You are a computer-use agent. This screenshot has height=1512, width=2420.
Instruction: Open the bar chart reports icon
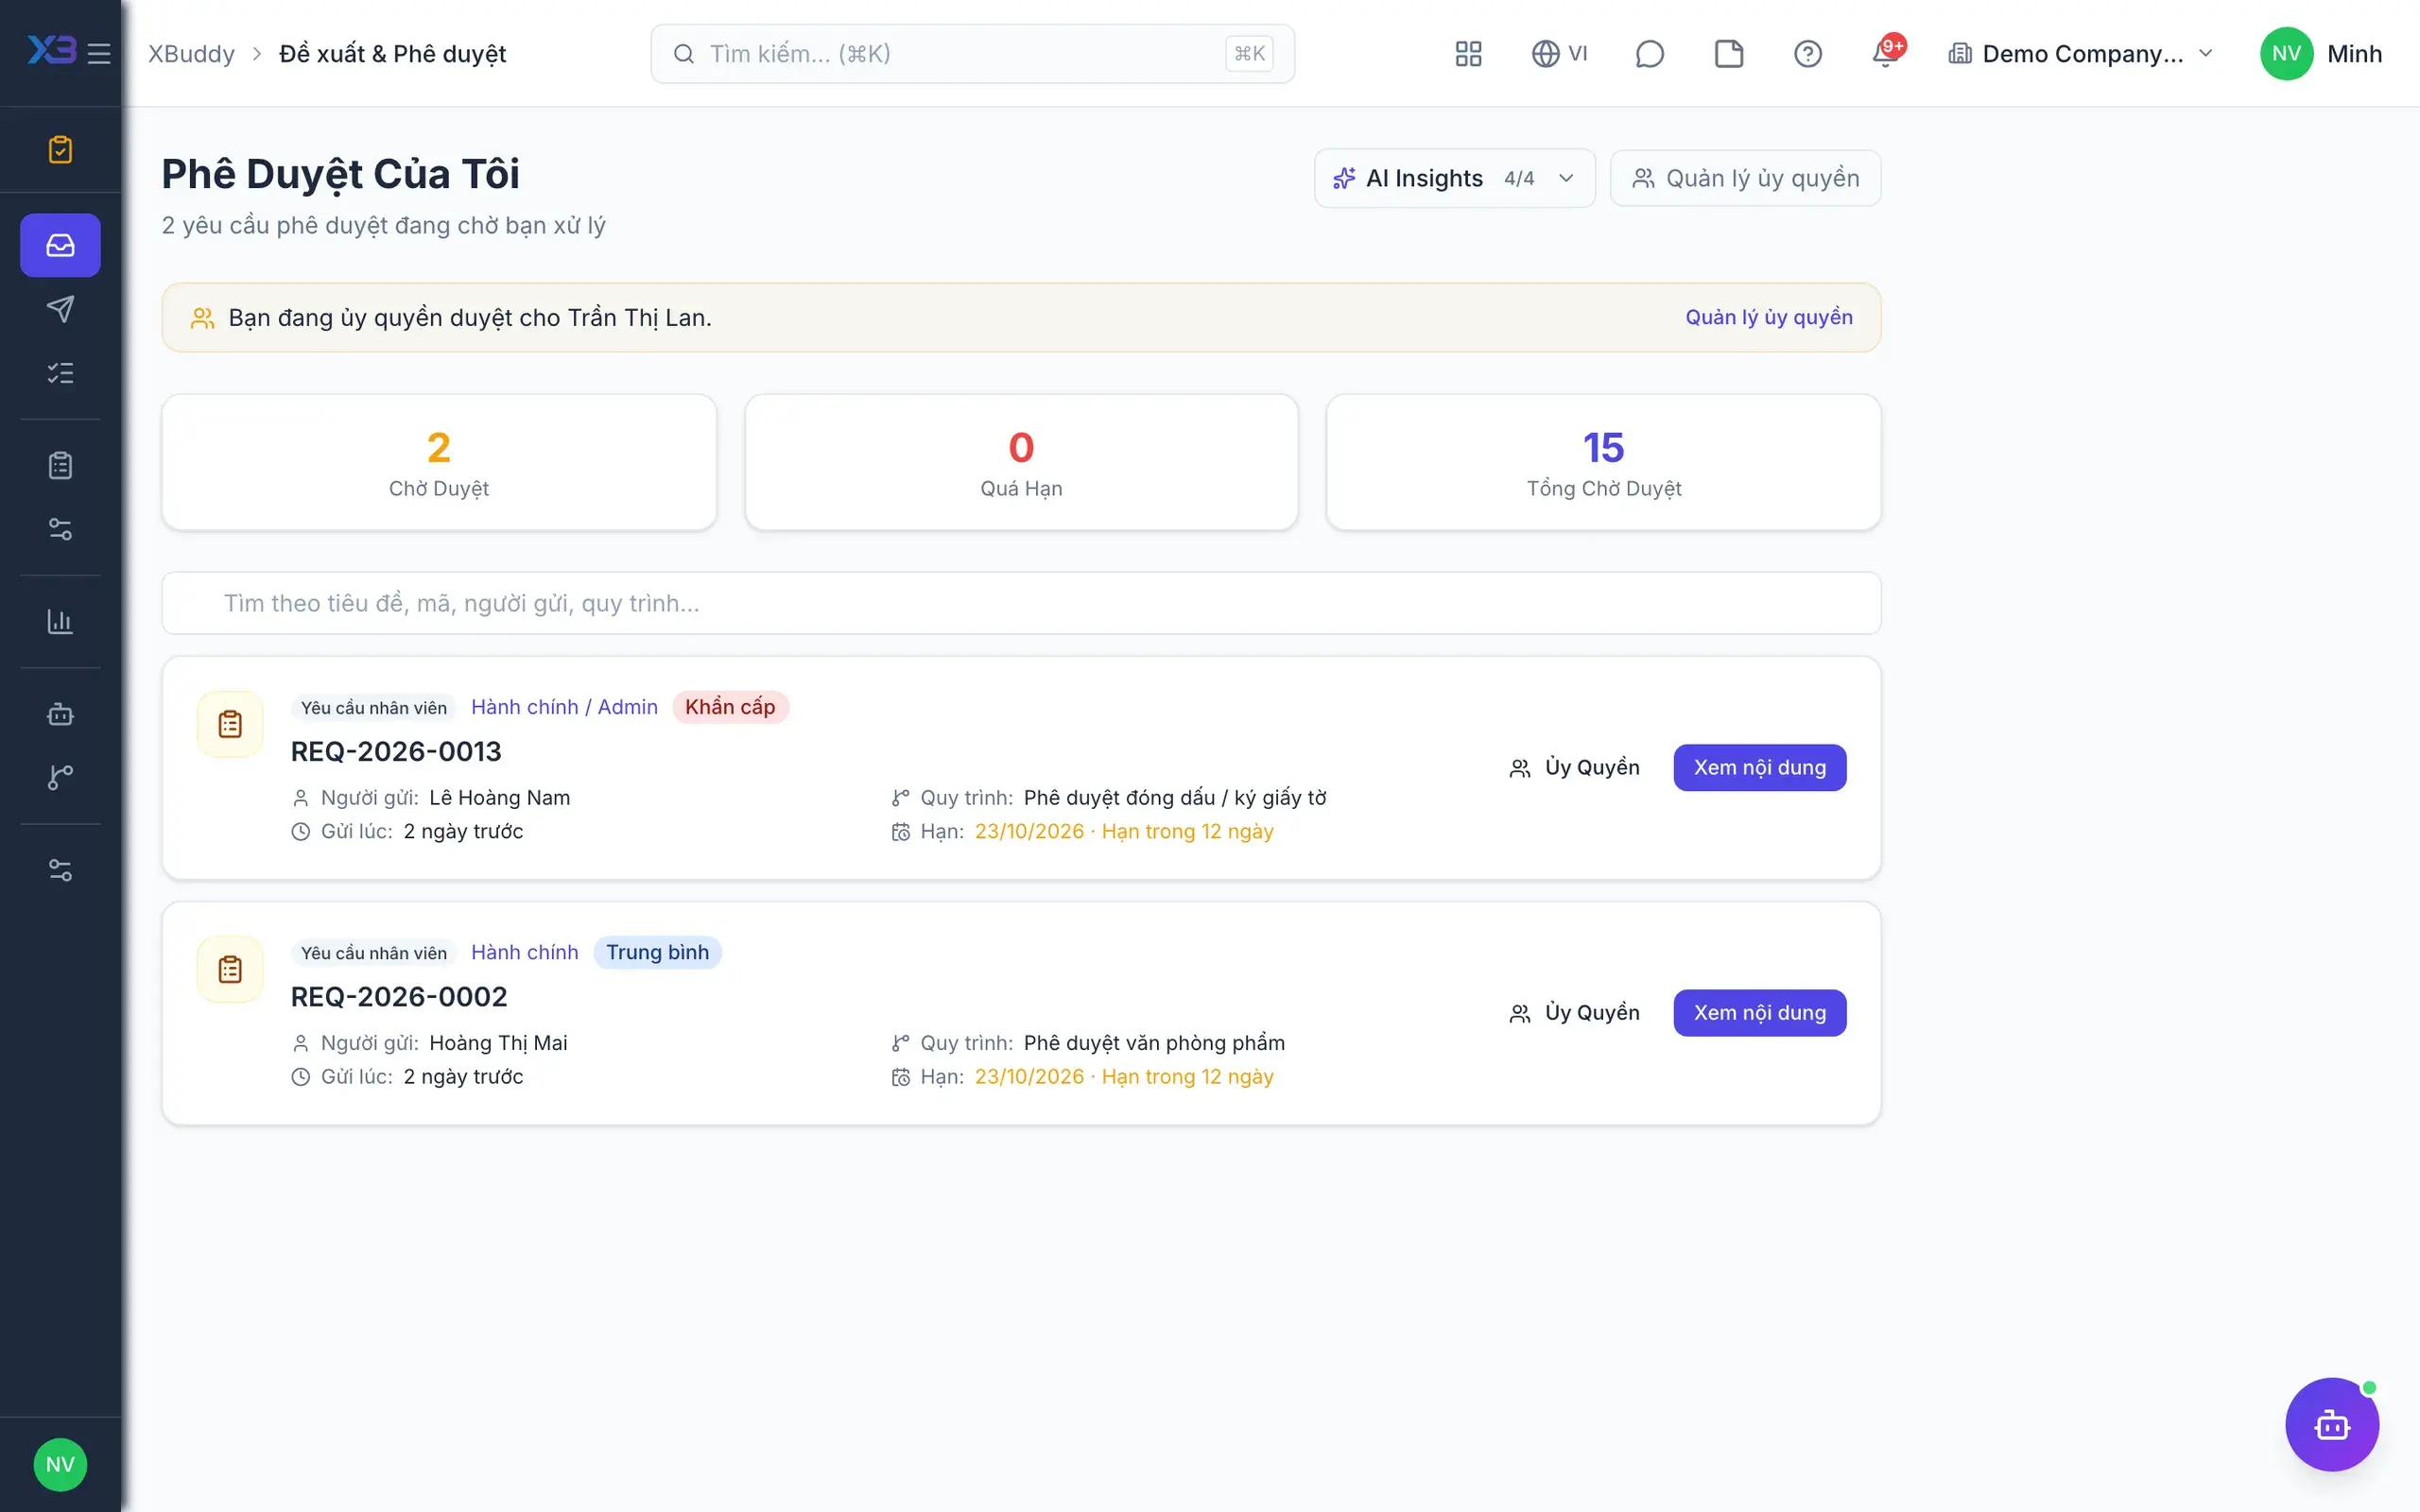click(x=60, y=621)
